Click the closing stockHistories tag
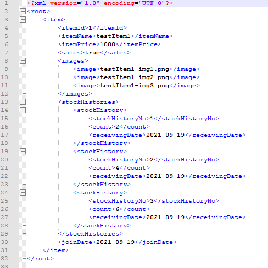The width and height of the screenshot is (268, 268). [x=90, y=234]
